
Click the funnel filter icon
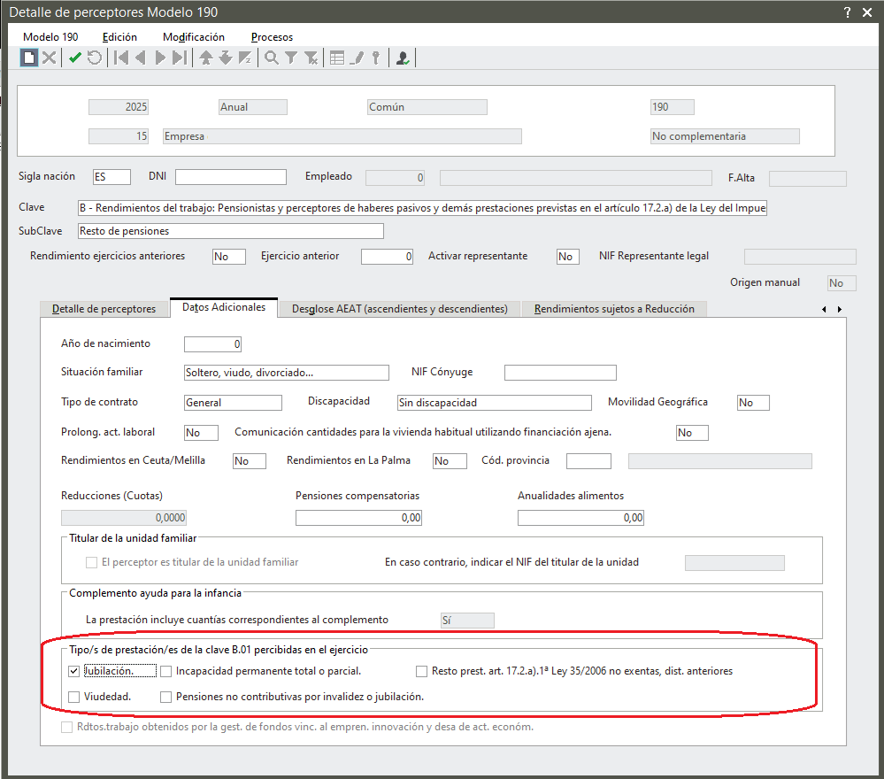coord(290,58)
